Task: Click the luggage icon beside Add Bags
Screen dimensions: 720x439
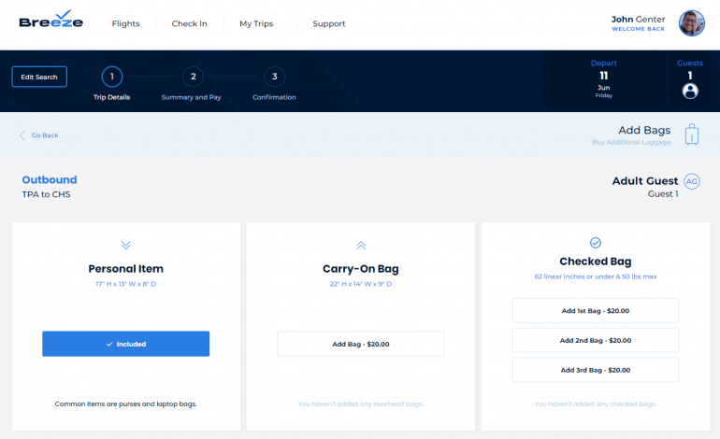Action: pyautogui.click(x=692, y=135)
